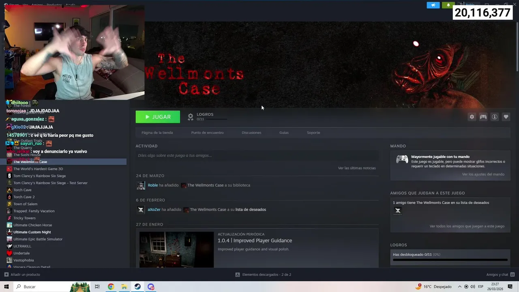Open Task View on taskbar
519x292 pixels.
point(97,287)
